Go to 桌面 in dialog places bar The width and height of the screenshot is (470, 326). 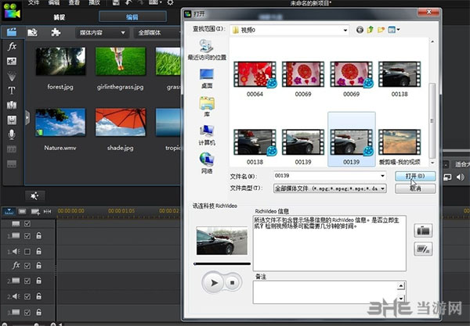point(207,78)
